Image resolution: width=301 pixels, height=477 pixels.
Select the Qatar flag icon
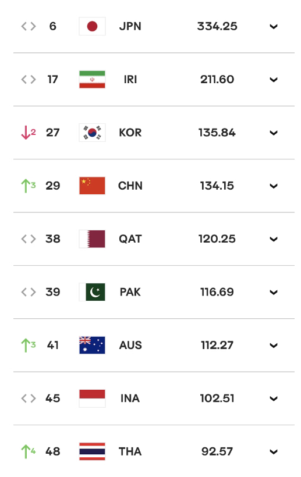(92, 239)
